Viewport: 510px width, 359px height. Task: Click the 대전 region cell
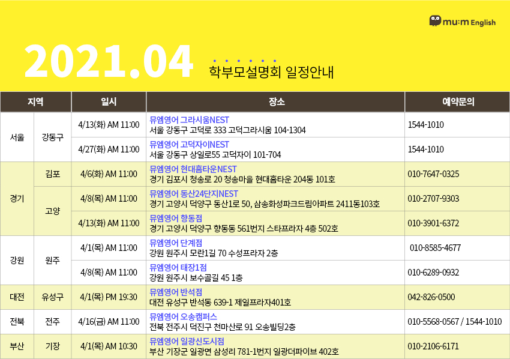click(x=17, y=297)
